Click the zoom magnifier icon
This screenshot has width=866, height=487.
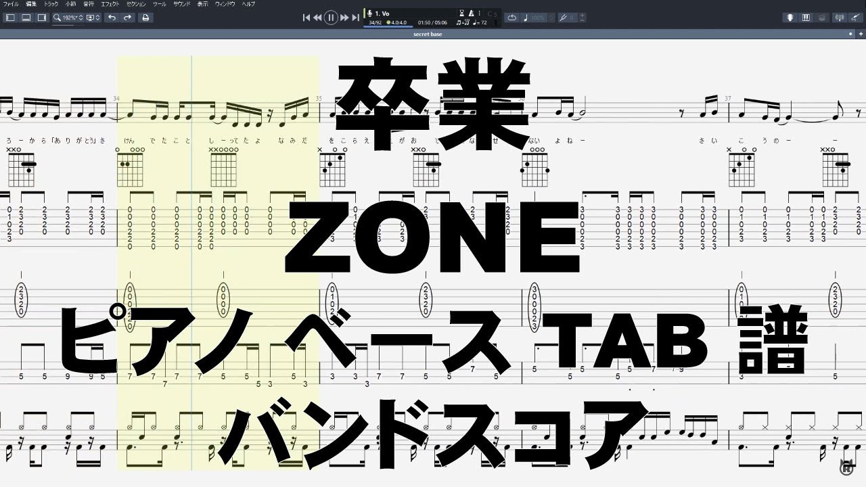click(x=58, y=18)
